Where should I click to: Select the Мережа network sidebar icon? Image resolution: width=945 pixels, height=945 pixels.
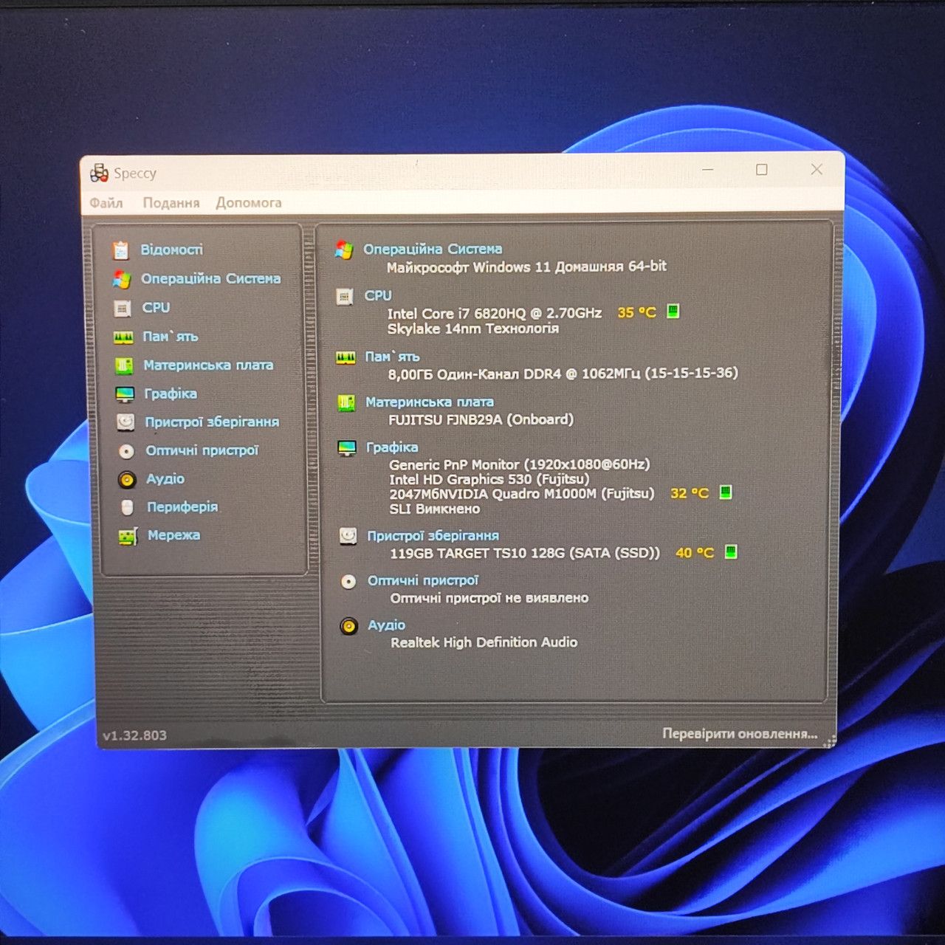pyautogui.click(x=128, y=537)
